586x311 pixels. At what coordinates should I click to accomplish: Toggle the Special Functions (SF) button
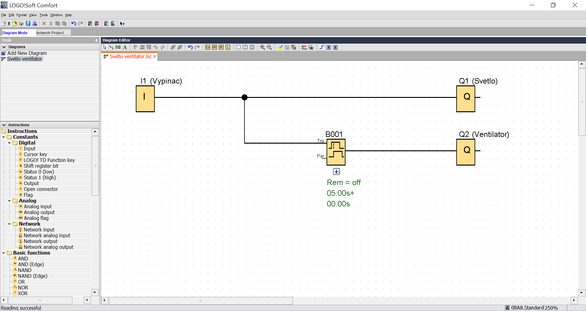tap(221, 47)
